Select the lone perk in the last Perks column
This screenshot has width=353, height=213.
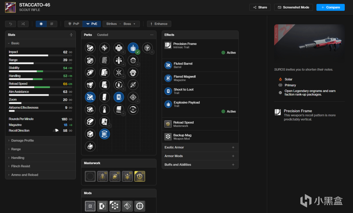pos(148,48)
